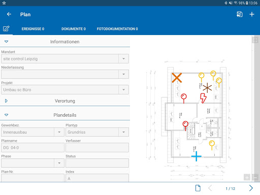Open the Projekt dropdown Umbau sc Büro
Viewport: 260px width, 195px height.
click(65, 90)
